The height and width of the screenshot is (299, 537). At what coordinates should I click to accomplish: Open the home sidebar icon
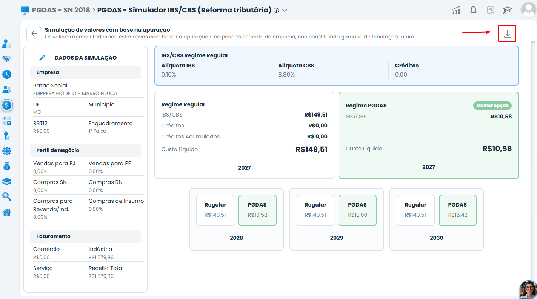[7, 212]
